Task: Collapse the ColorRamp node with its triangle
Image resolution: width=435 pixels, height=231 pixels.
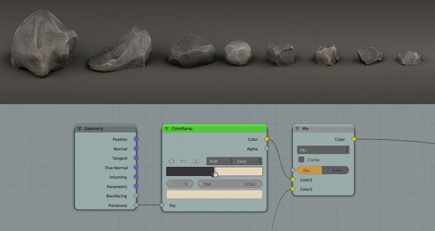Action: tap(167, 129)
